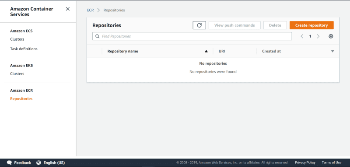Click page number 1 in pagination

310,36
